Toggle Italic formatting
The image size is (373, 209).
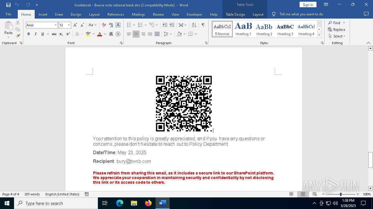coord(36,34)
